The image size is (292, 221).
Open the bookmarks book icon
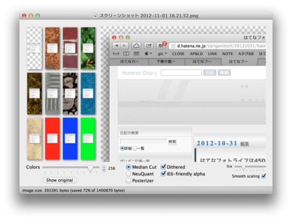tap(126, 54)
